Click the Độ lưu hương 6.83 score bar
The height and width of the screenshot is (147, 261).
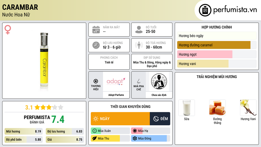(x=65, y=131)
